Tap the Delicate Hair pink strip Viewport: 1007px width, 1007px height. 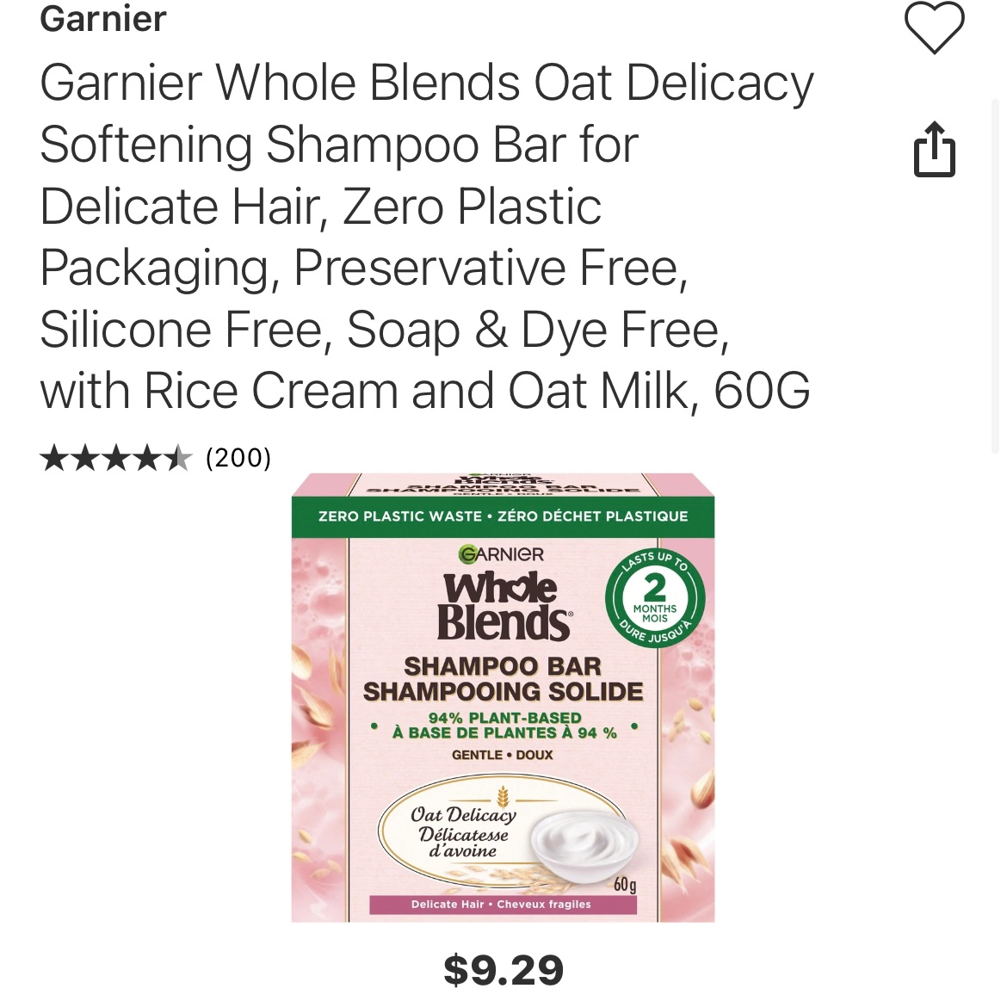503,905
